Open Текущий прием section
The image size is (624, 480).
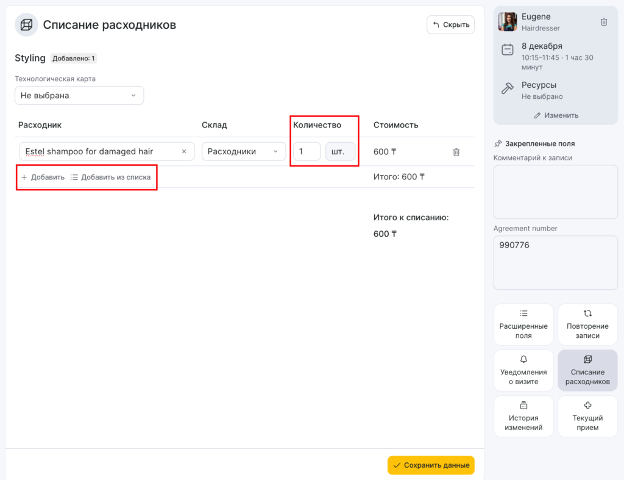click(x=587, y=416)
